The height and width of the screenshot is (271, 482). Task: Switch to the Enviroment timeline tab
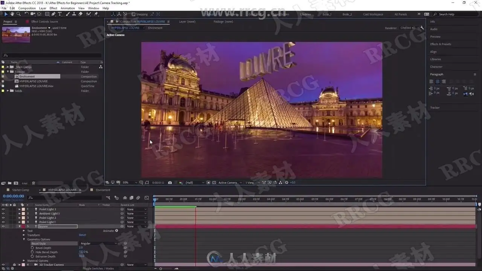(x=103, y=190)
